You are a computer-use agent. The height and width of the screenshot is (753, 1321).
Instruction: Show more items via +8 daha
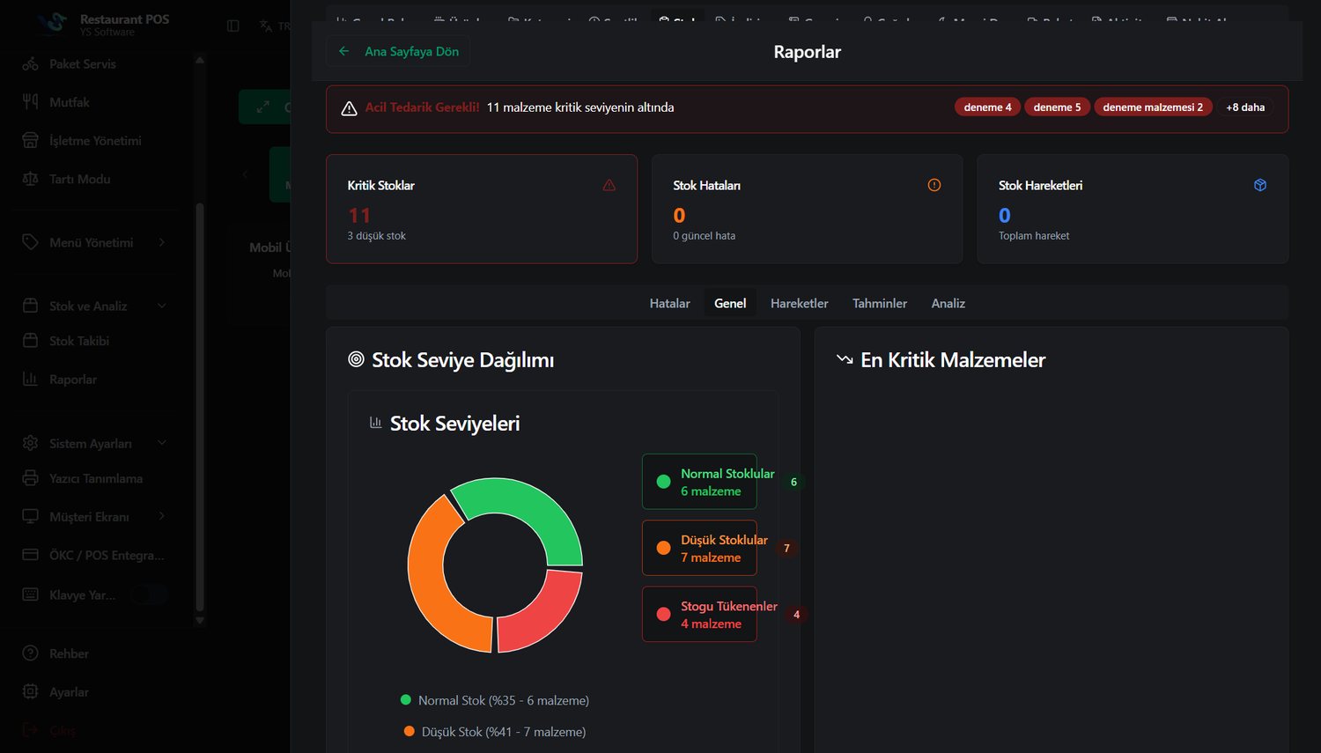click(1244, 107)
